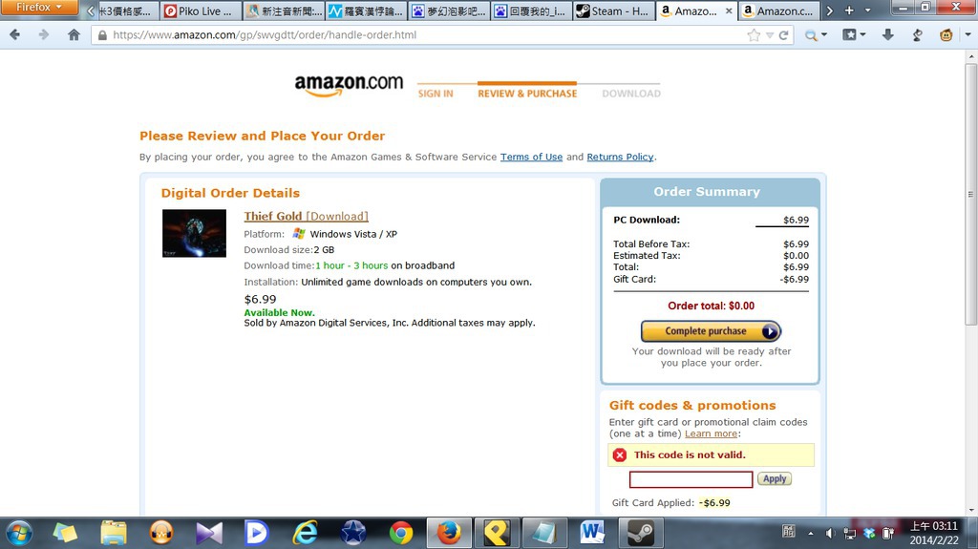Go to the Firefox home page icon
Image resolution: width=978 pixels, height=549 pixels.
click(74, 35)
